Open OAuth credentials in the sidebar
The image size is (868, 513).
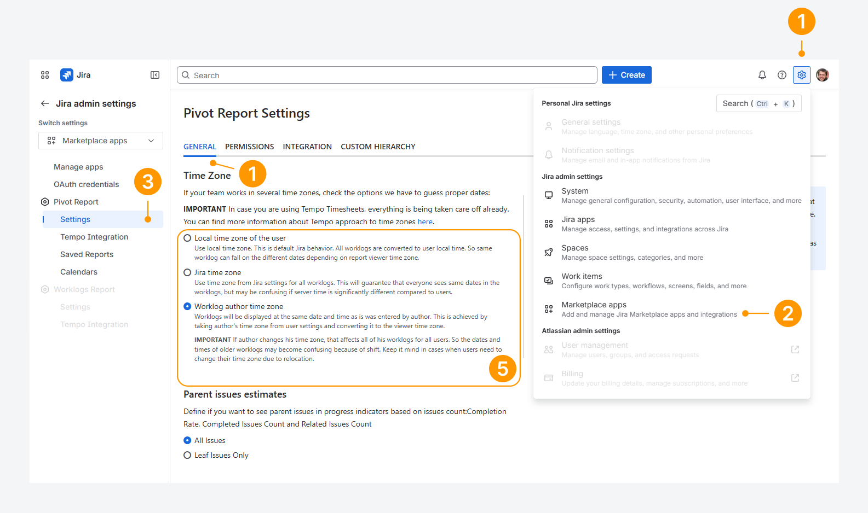(86, 184)
